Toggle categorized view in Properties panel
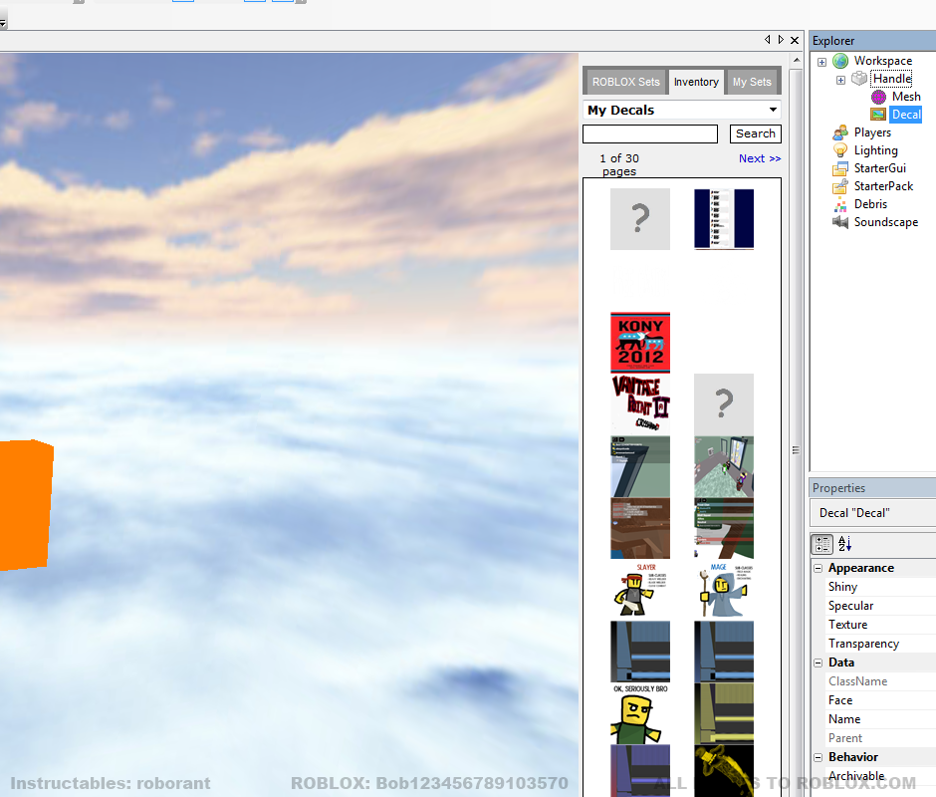Screen dimensions: 936x797 point(821,544)
